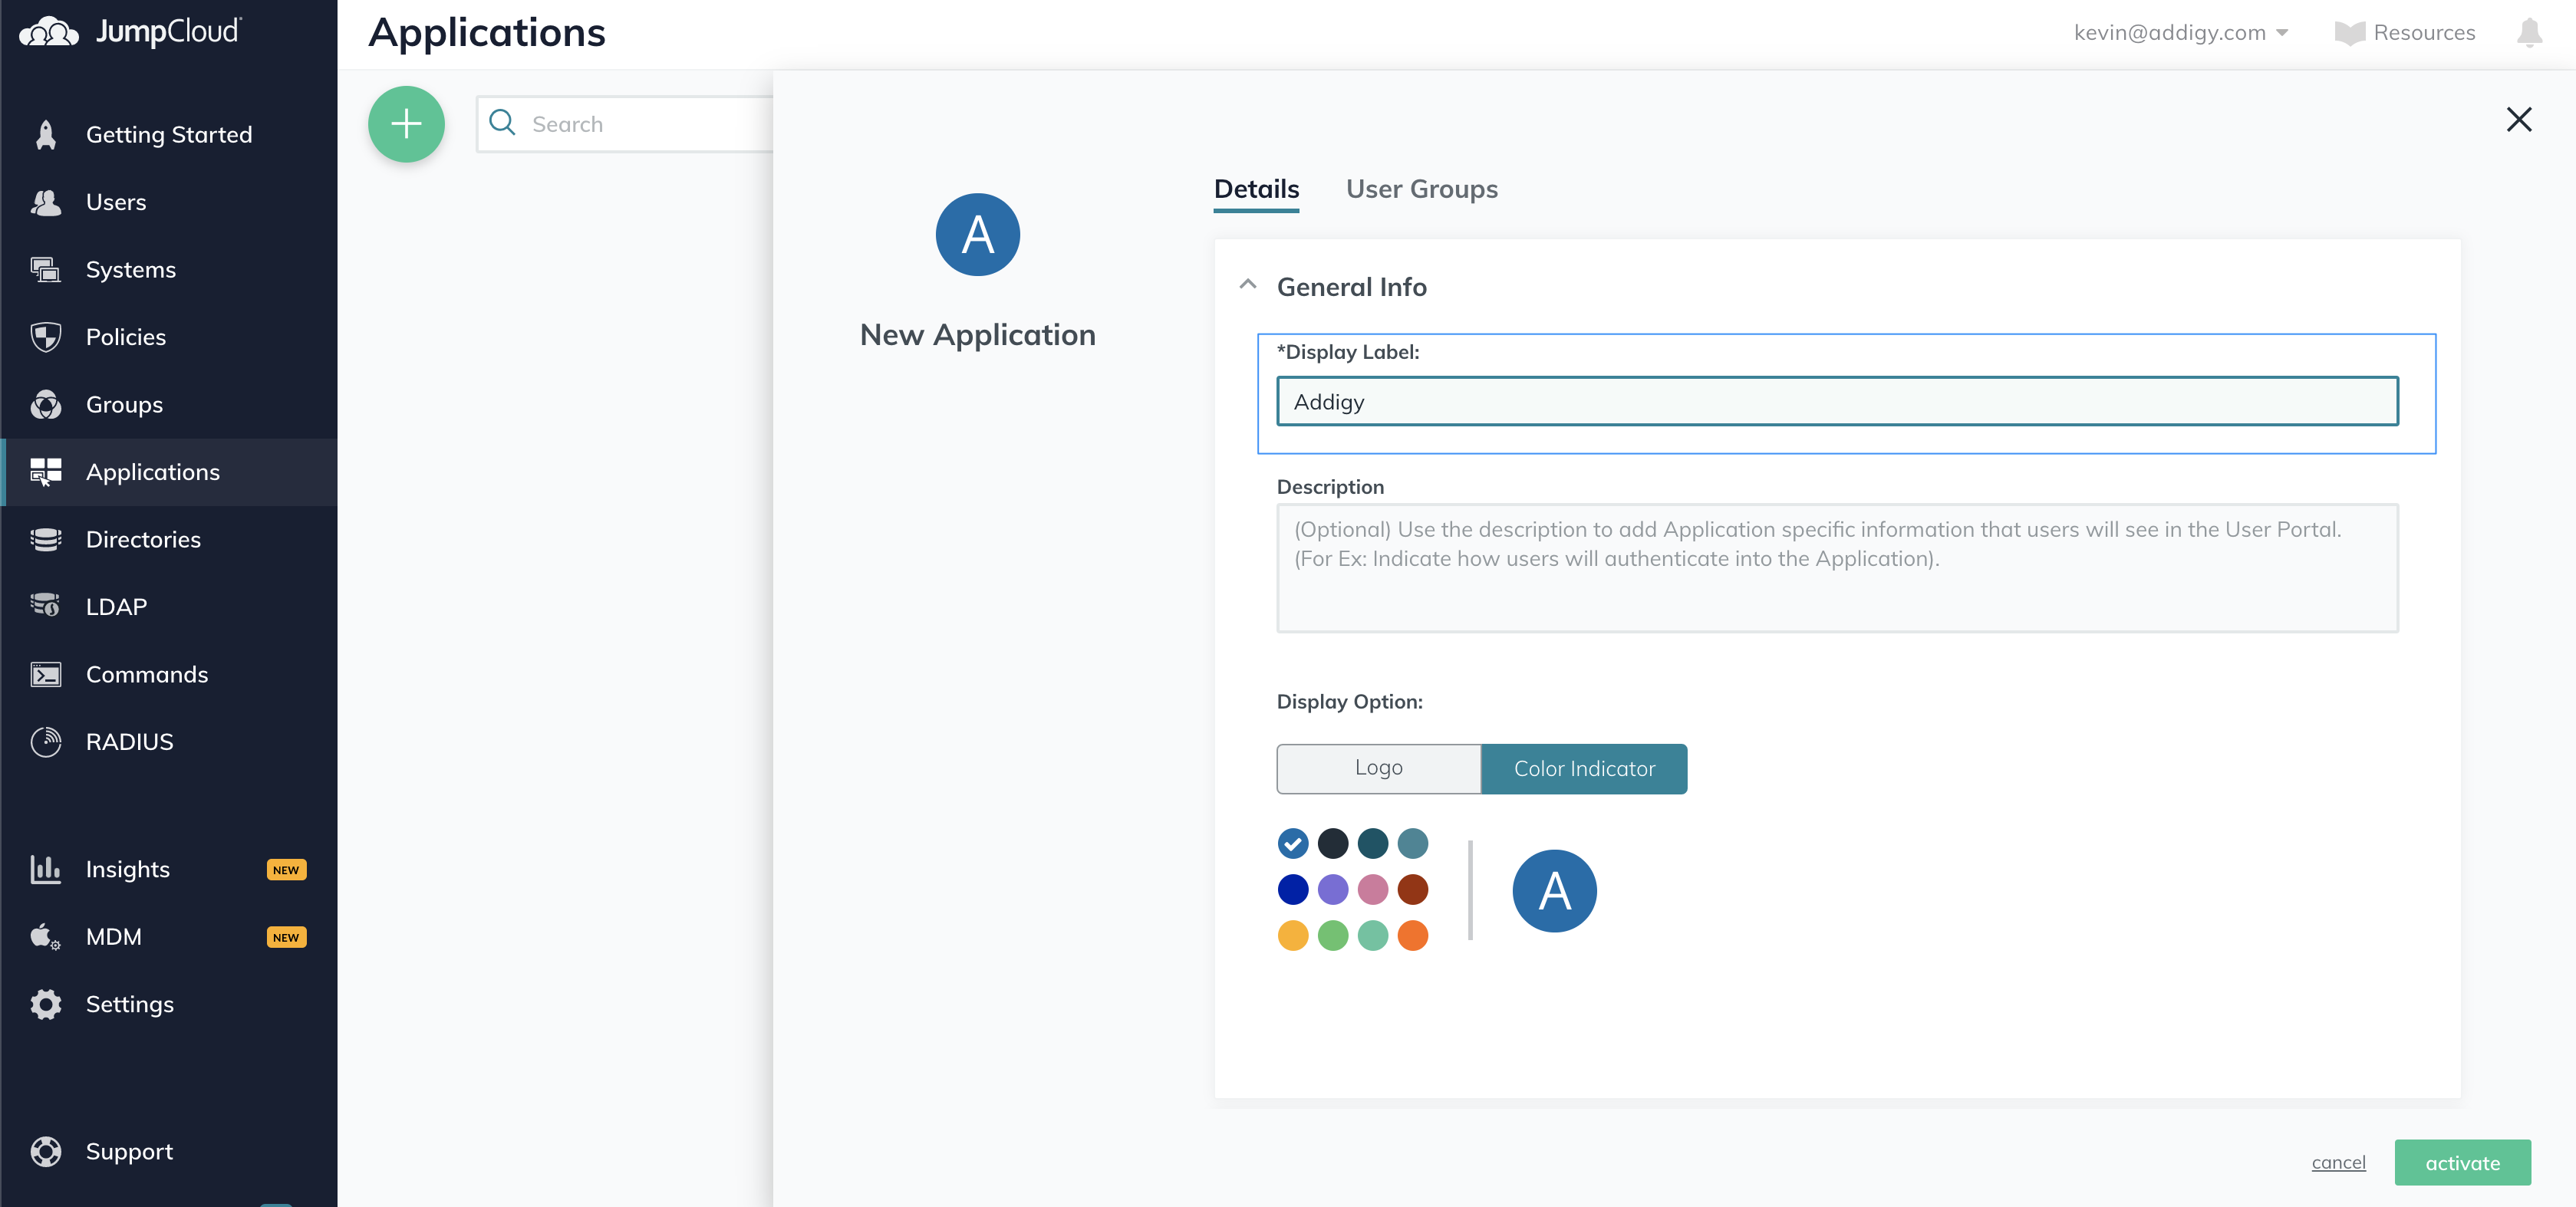
Task: Open Getting Started rocket icon
Action: point(46,135)
